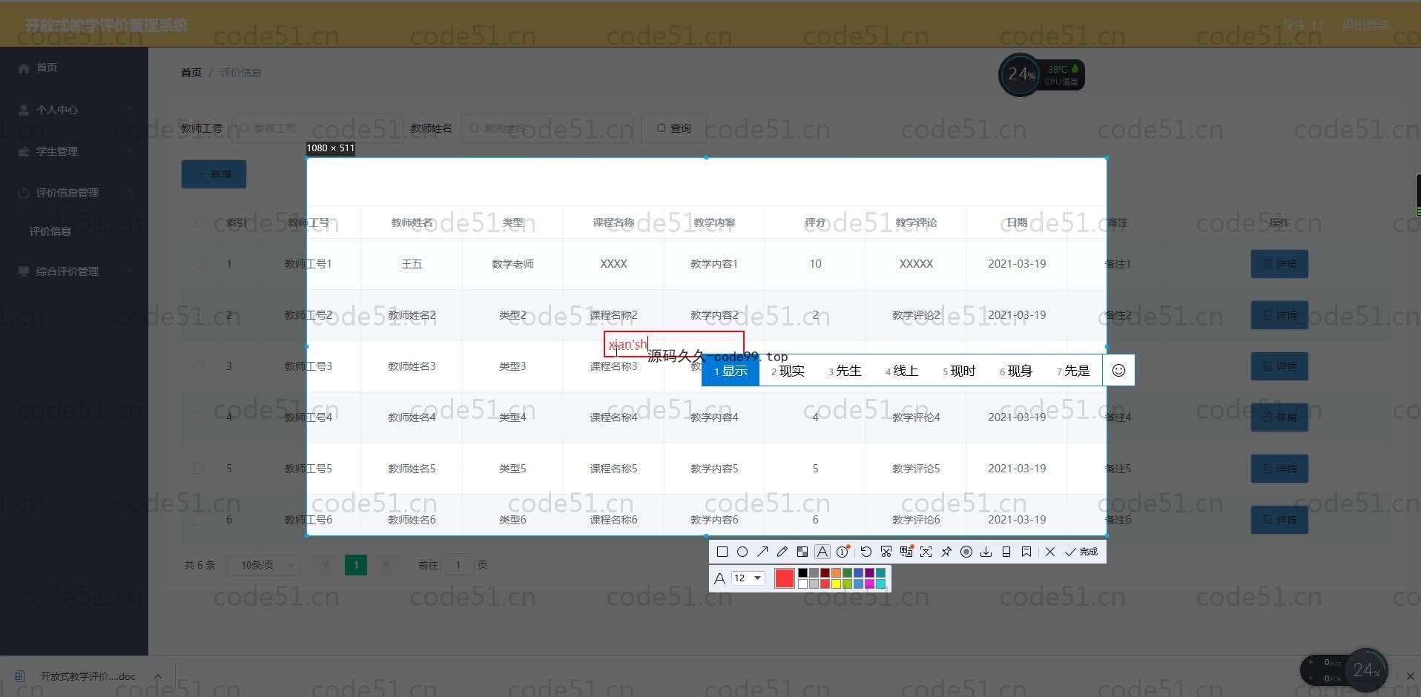Save the screenshot with download icon
This screenshot has width=1421, height=697.
pos(986,552)
